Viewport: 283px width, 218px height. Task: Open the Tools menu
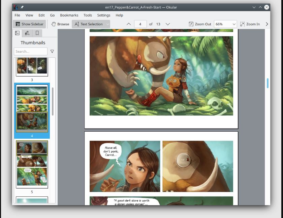[x=88, y=15]
